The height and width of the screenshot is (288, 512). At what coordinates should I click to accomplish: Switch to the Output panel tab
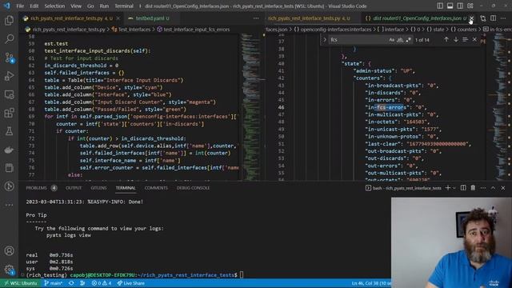pos(74,188)
